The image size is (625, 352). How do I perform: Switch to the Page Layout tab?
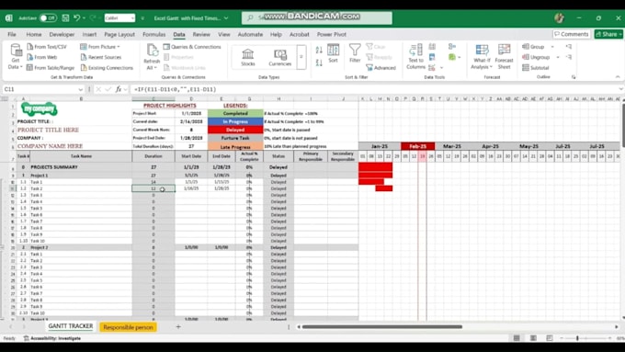click(119, 34)
